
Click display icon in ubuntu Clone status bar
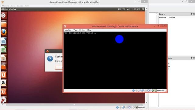(129, 107)
